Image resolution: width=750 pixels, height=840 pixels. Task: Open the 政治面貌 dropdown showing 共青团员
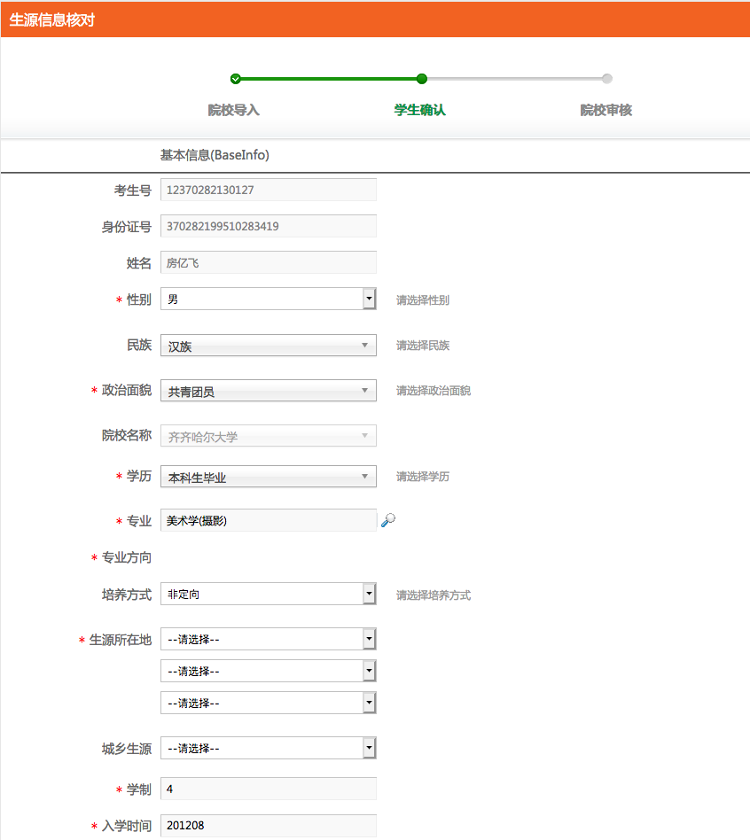point(268,391)
